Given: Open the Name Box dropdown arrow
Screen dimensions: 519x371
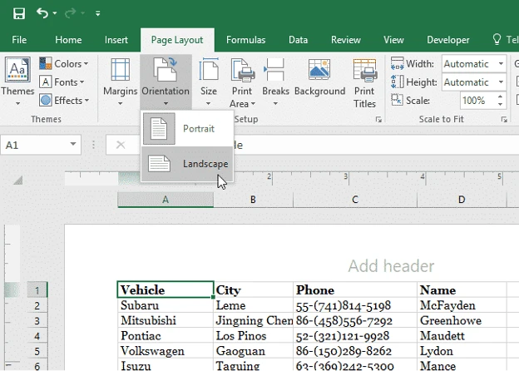Looking at the screenshot, I should 73,144.
